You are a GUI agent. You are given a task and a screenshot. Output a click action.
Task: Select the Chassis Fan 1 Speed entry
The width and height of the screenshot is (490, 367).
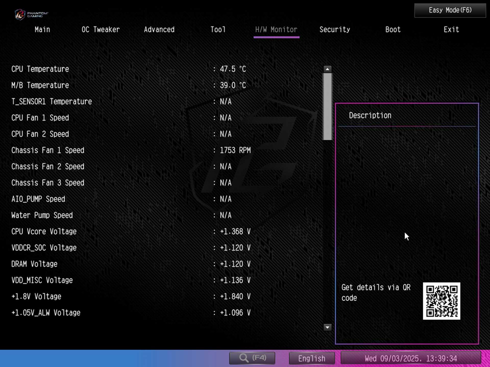coord(47,150)
